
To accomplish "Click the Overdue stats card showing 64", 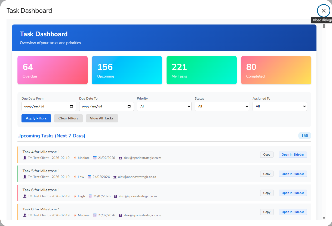I will (52, 70).
